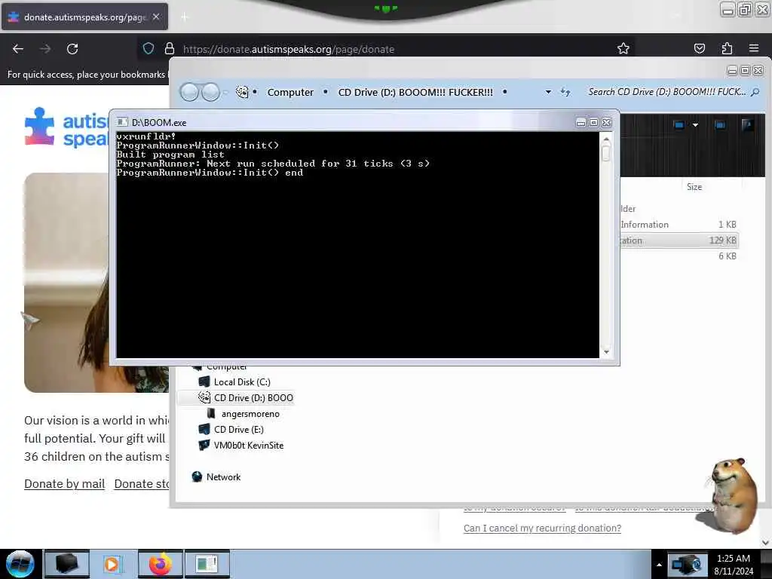Open the Windows Start orb
The height and width of the screenshot is (579, 772).
pyautogui.click(x=20, y=564)
